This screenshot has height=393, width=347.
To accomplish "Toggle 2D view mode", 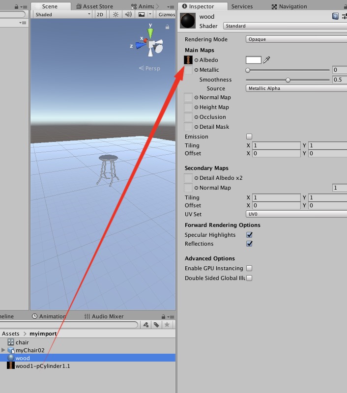I will click(100, 15).
